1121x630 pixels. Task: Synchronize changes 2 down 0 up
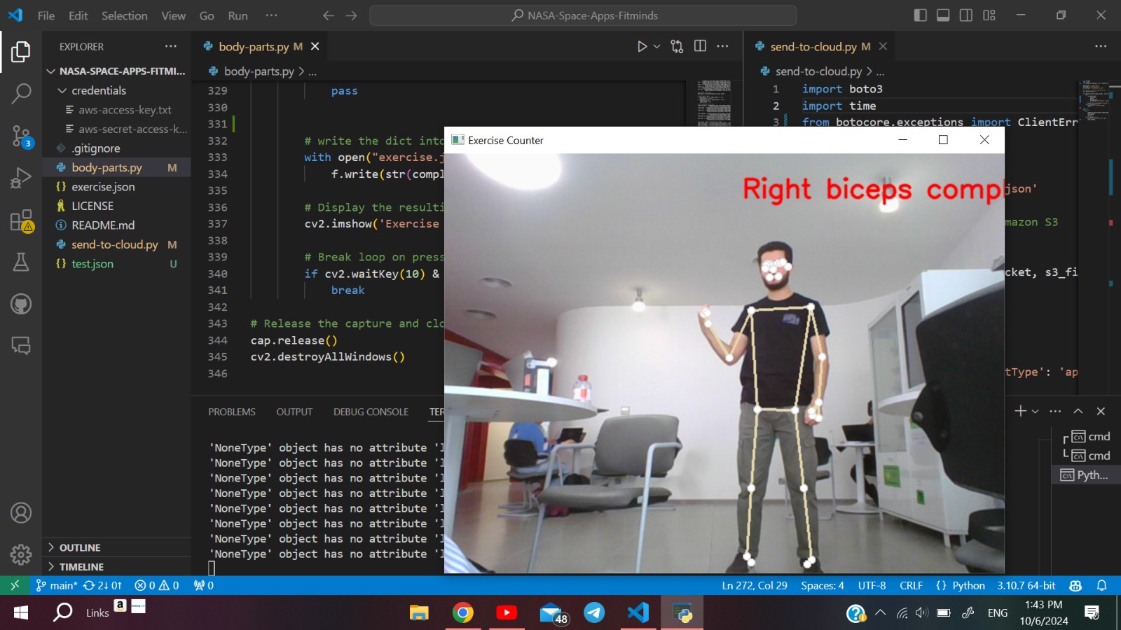102,586
